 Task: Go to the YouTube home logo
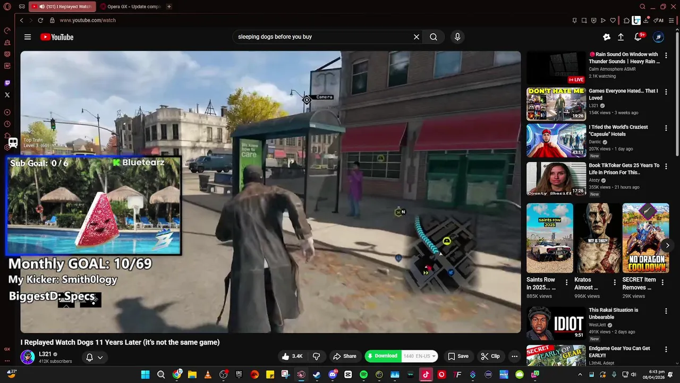click(57, 37)
